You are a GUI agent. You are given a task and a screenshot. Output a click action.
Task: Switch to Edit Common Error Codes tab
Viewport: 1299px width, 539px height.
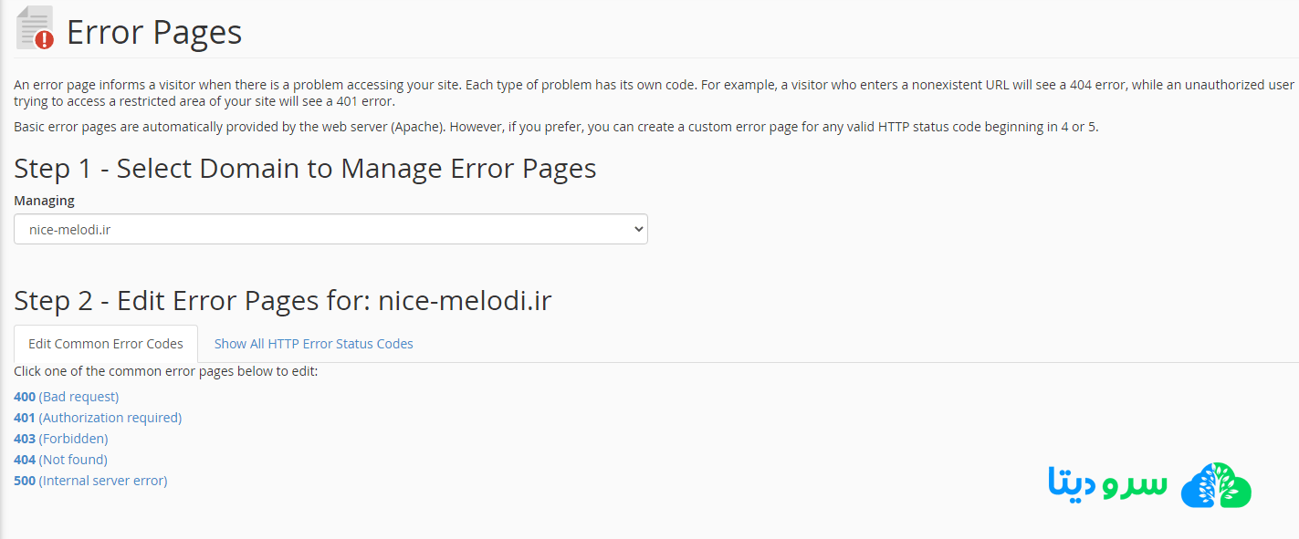coord(106,344)
